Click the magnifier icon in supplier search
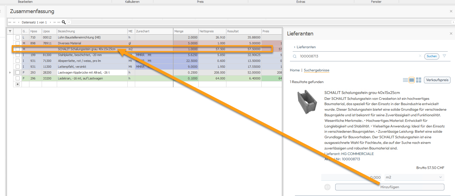 (295, 56)
